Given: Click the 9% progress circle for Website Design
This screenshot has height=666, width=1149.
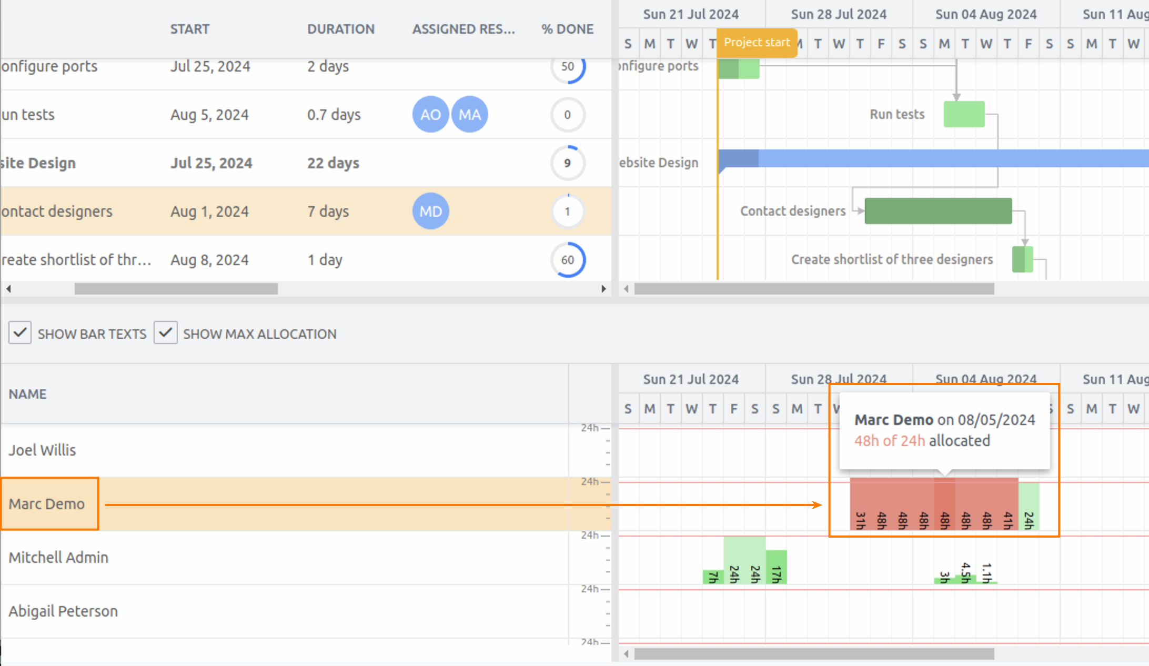Looking at the screenshot, I should click(x=568, y=163).
